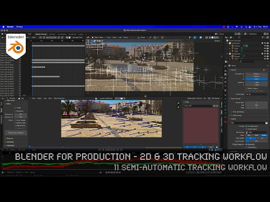Switch to the Rendering workspace tab

pos(72,34)
